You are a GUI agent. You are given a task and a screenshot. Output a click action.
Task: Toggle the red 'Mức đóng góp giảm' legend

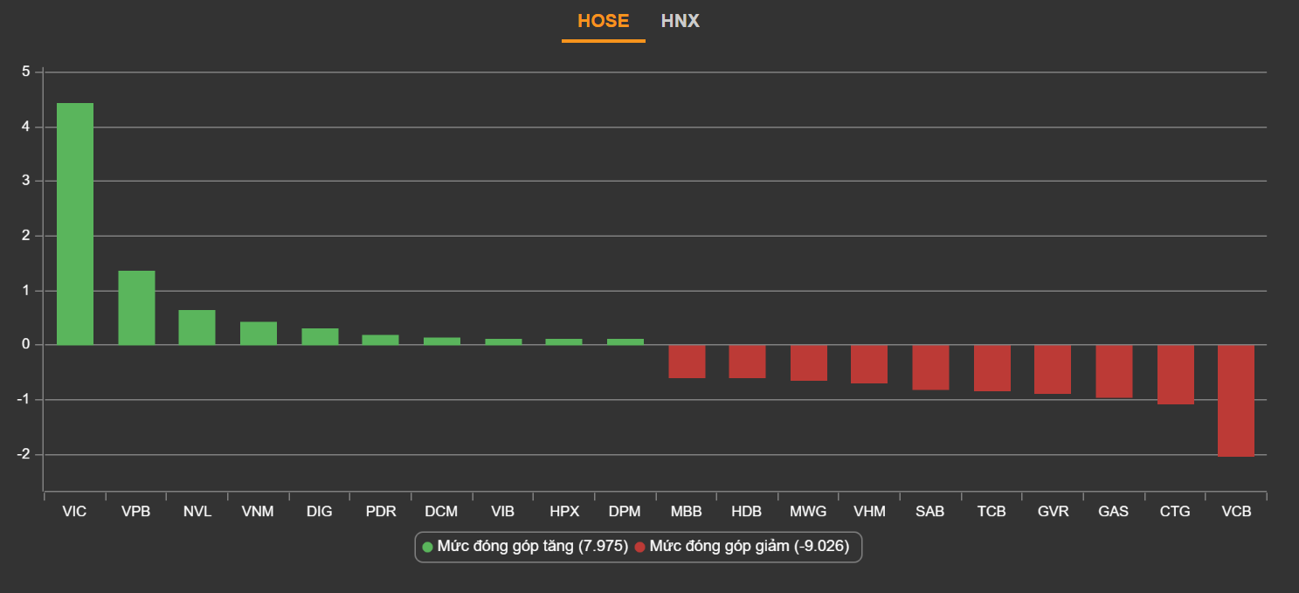click(745, 547)
